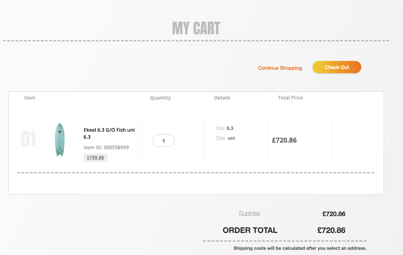The height and width of the screenshot is (255, 403).
Task: Click the row total price £720.86
Action: (284, 140)
